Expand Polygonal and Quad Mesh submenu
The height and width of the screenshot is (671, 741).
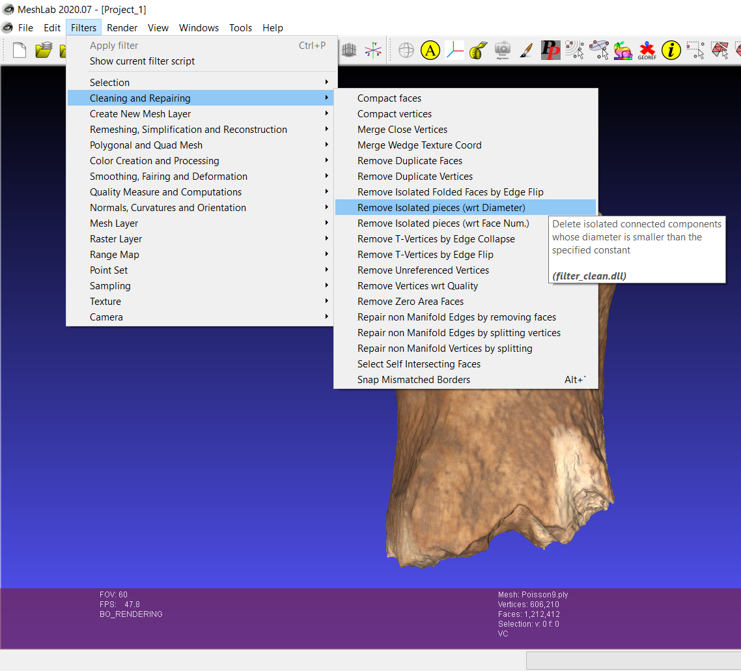point(201,145)
